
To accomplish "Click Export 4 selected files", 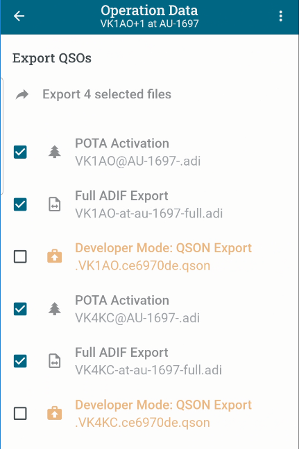I will [x=107, y=94].
